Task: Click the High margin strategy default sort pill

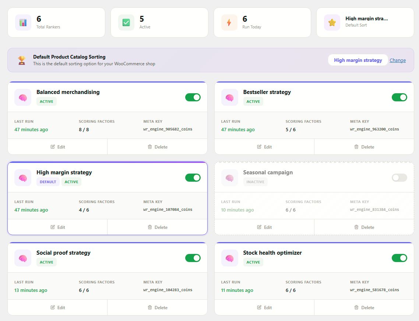Action: 358,60
